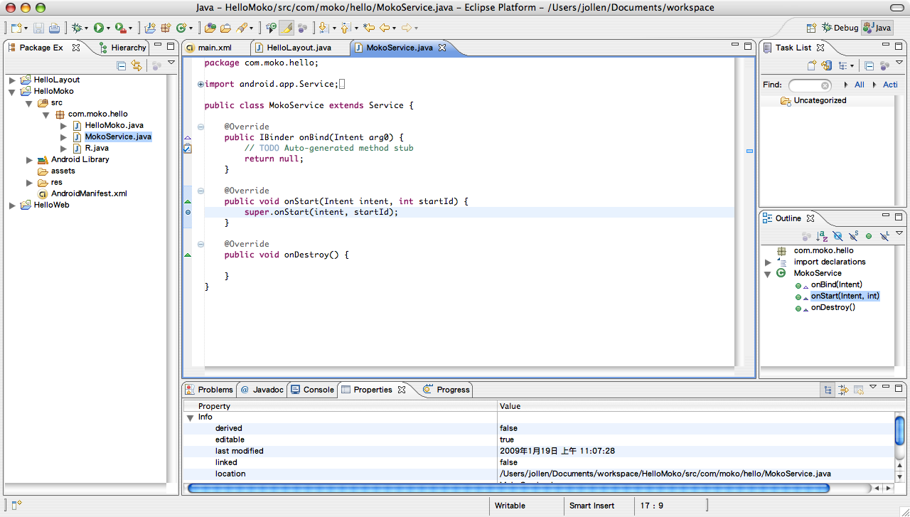The width and height of the screenshot is (910, 517).
Task: Toggle Hide Local Types in Outline
Action: coord(884,236)
